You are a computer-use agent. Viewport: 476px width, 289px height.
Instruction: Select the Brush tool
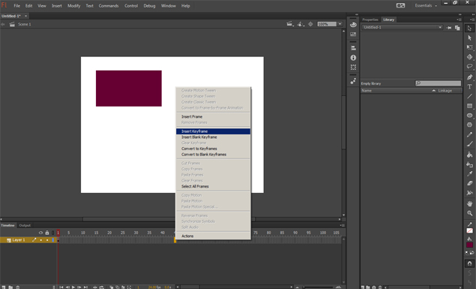[x=469, y=144]
